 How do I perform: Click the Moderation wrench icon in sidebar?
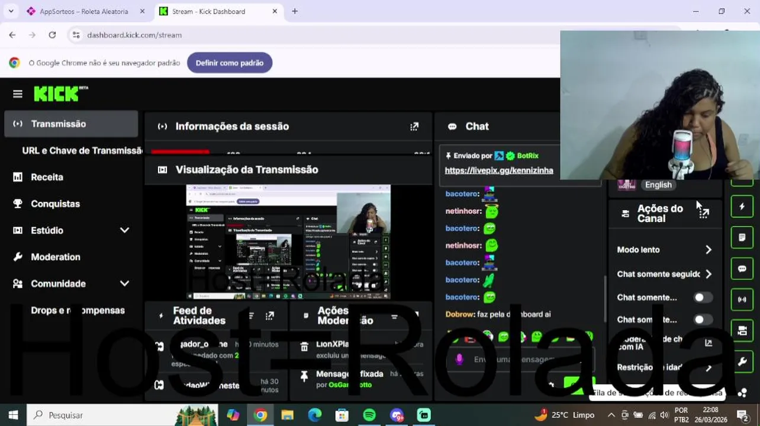tap(18, 257)
